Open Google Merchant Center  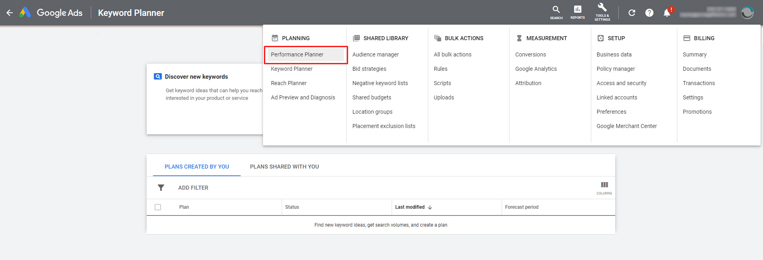tap(627, 126)
